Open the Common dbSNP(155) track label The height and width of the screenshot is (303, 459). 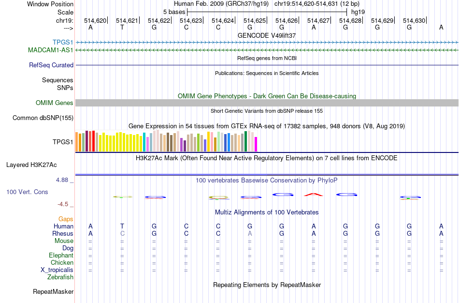pyautogui.click(x=43, y=118)
